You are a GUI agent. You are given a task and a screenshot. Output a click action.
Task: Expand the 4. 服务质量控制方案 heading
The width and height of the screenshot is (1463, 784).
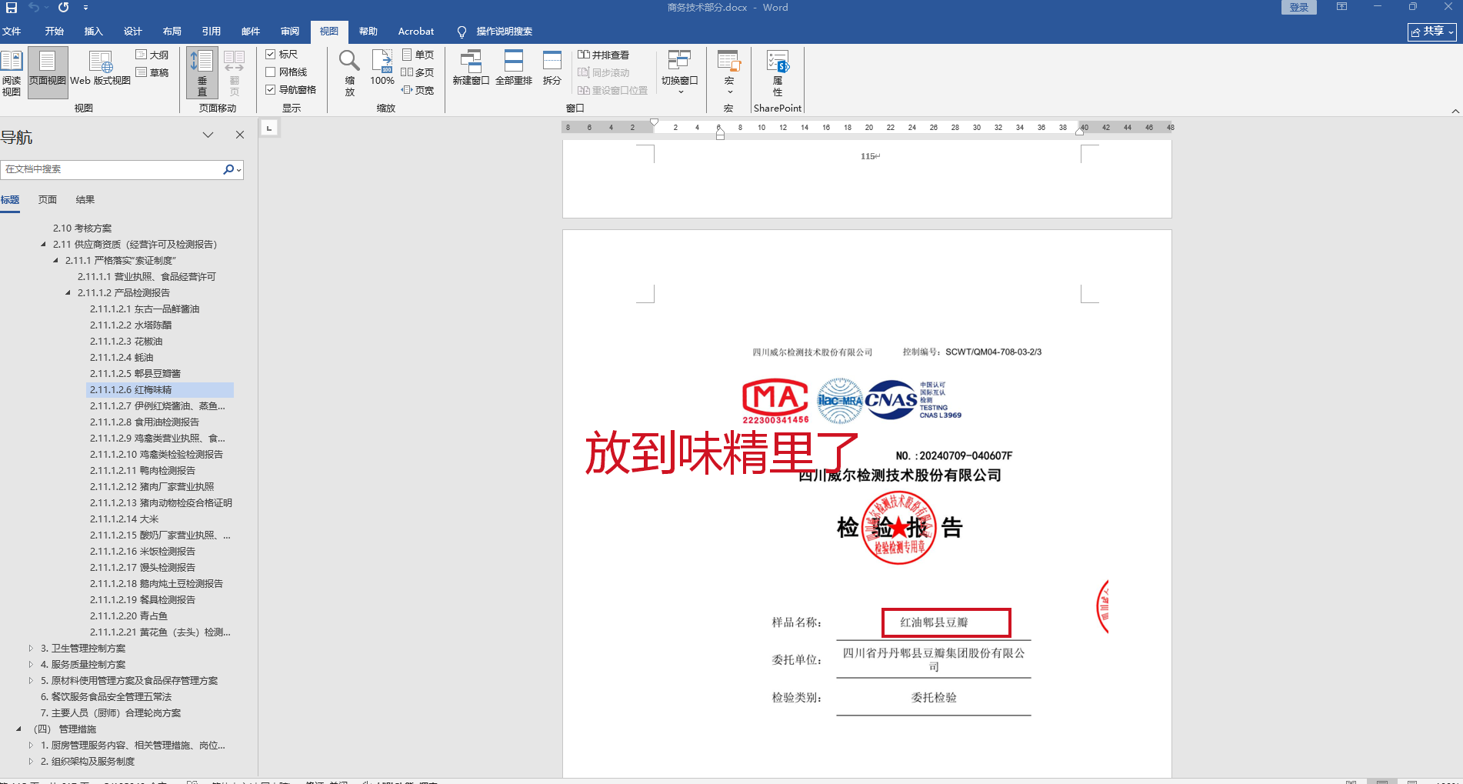pos(32,665)
